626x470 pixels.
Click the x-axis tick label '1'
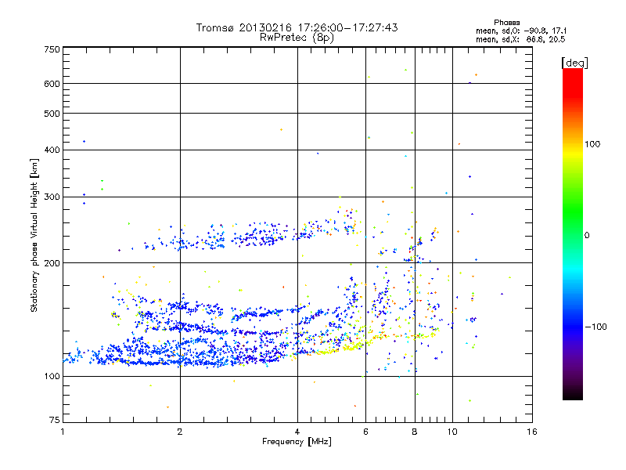pos(63,432)
